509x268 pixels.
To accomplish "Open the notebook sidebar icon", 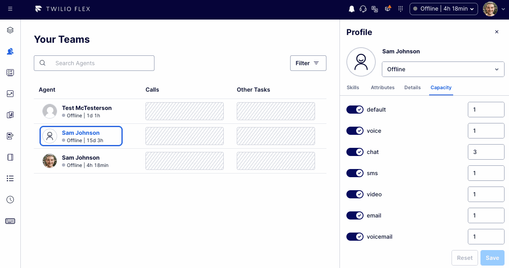I will [10, 157].
